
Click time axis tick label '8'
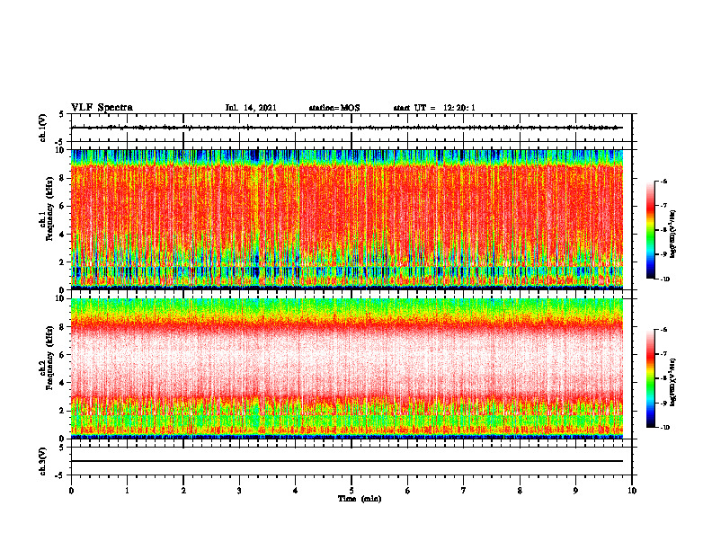click(x=520, y=491)
